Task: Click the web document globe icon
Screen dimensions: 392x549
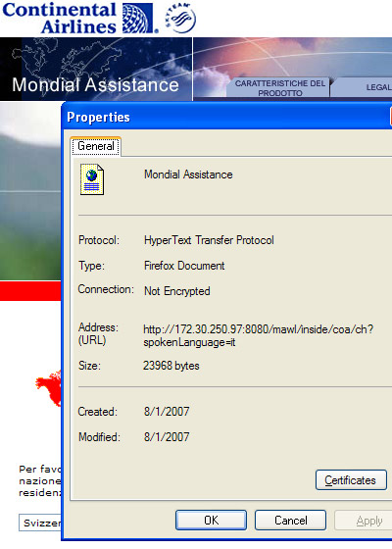Action: [x=92, y=179]
